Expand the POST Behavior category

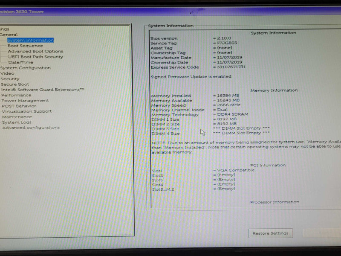point(19,106)
